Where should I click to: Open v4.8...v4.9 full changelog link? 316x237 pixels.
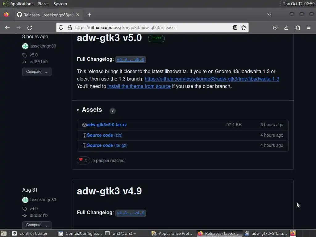click(x=131, y=213)
